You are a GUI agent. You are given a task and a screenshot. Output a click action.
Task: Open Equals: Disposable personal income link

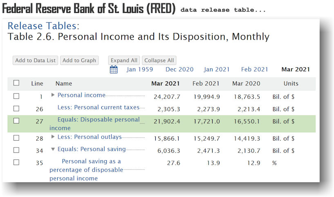click(x=94, y=124)
